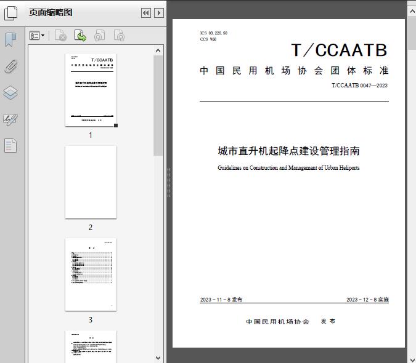
Task: Open thumbnail options menu dropdown
Action: [37, 36]
